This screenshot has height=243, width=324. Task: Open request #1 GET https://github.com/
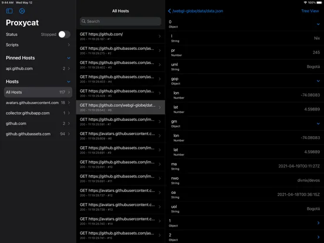point(120,36)
